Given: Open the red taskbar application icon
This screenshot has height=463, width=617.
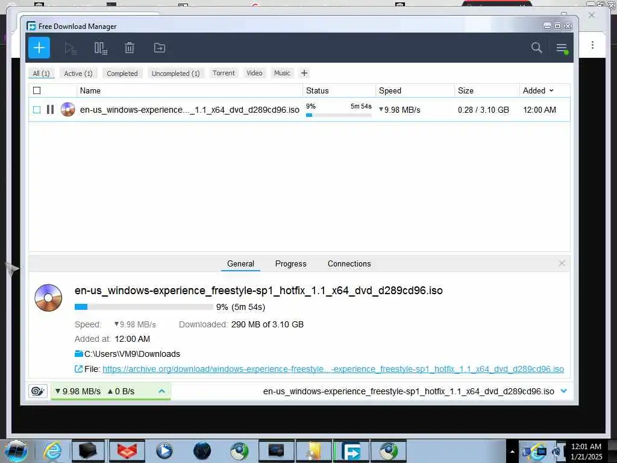Looking at the screenshot, I should 127,451.
